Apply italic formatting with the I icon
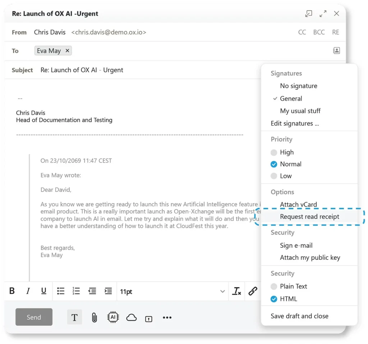 point(28,291)
